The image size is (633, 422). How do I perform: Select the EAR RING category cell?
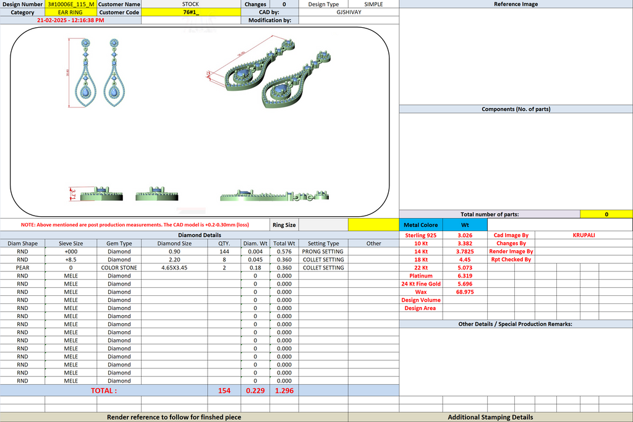click(70, 12)
